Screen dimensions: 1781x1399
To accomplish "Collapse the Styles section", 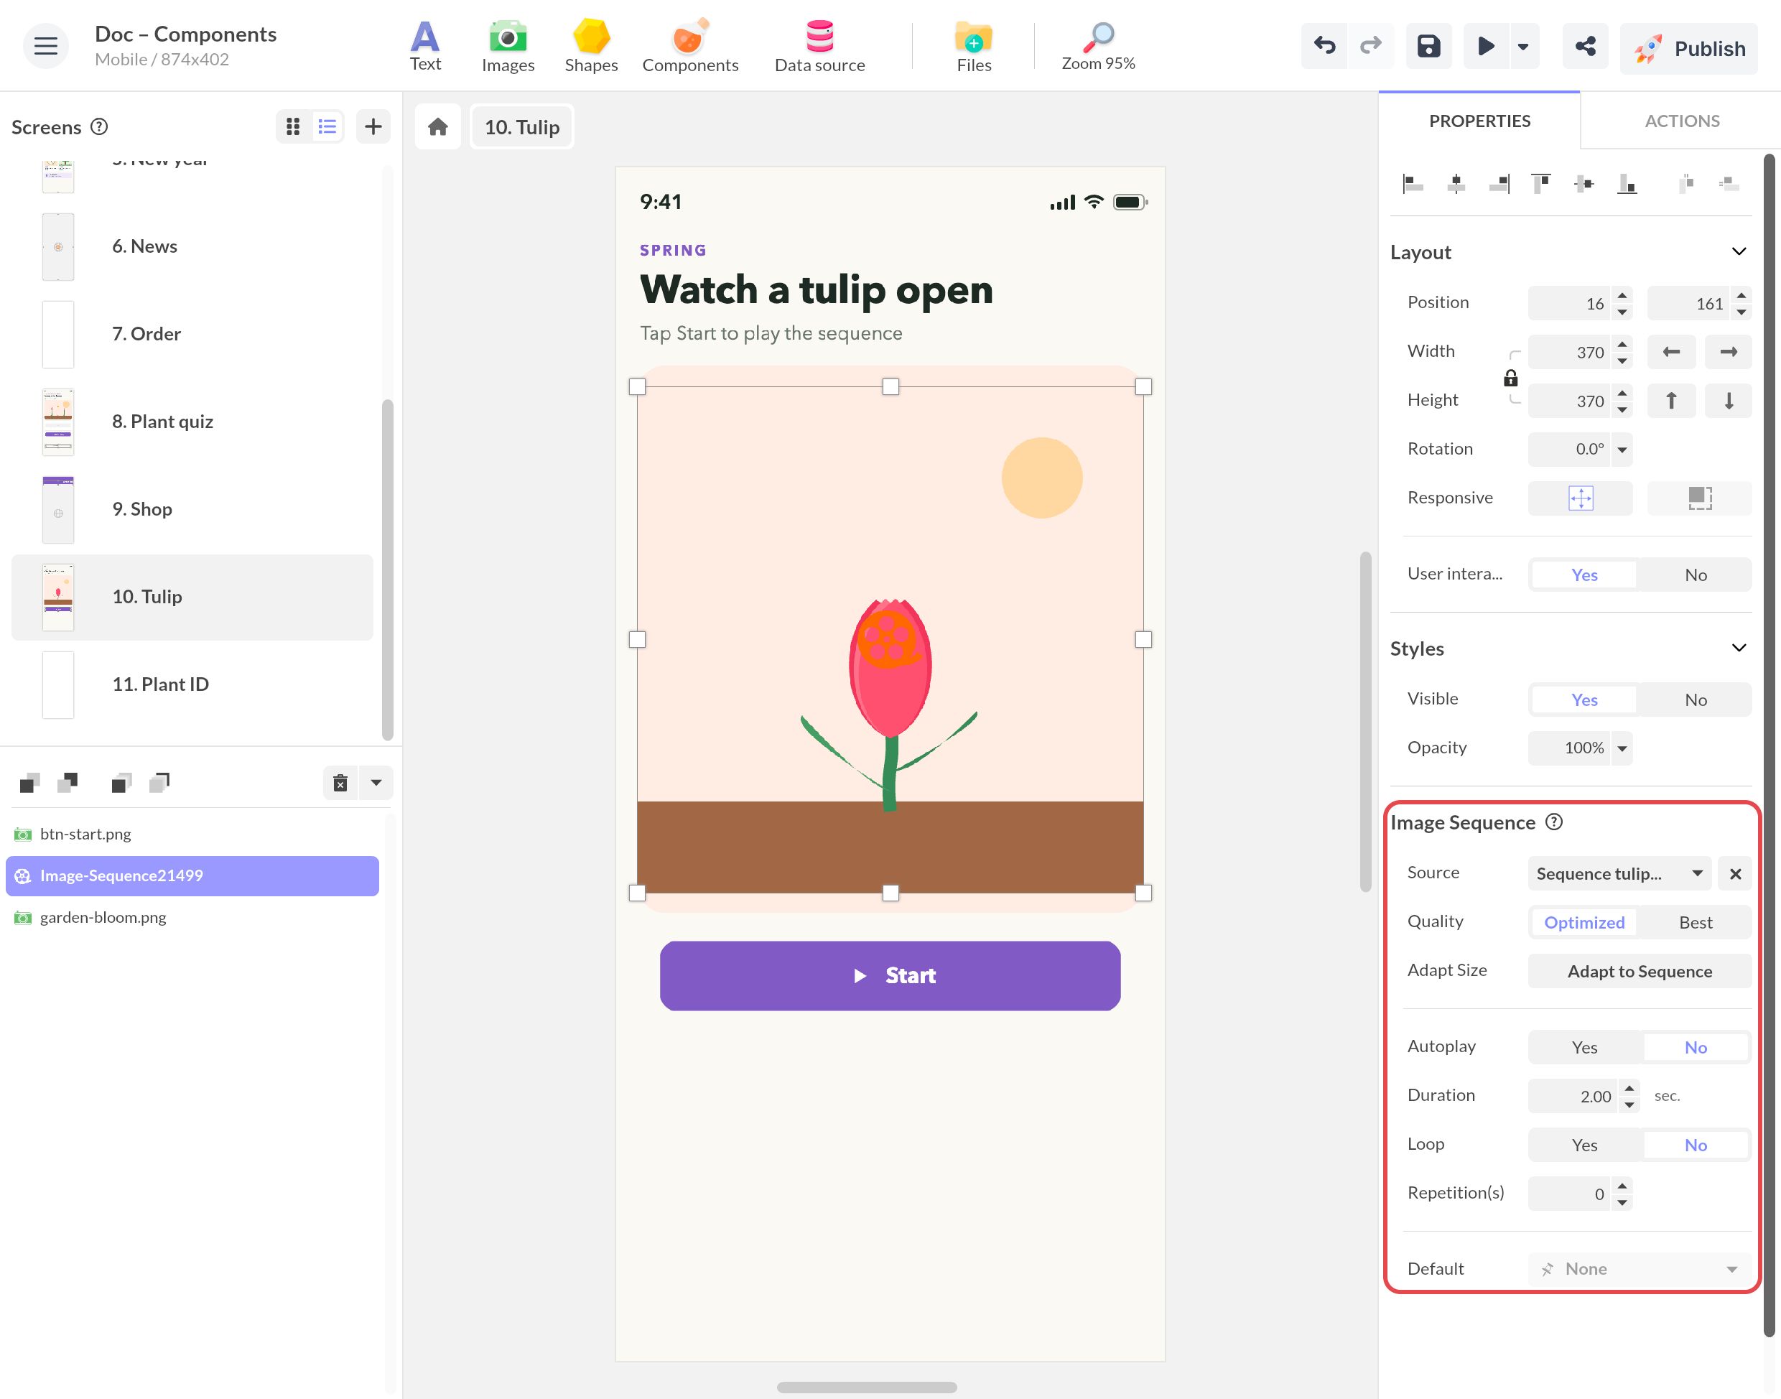I will [1739, 648].
